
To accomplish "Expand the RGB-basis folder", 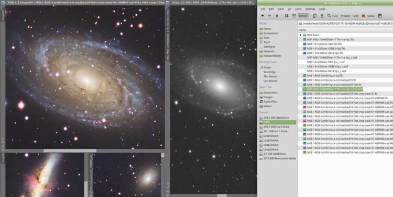I will click(x=301, y=35).
